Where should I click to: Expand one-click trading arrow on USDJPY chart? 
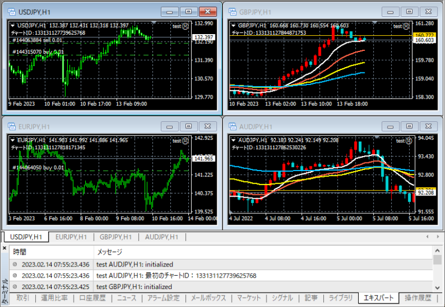coord(13,25)
